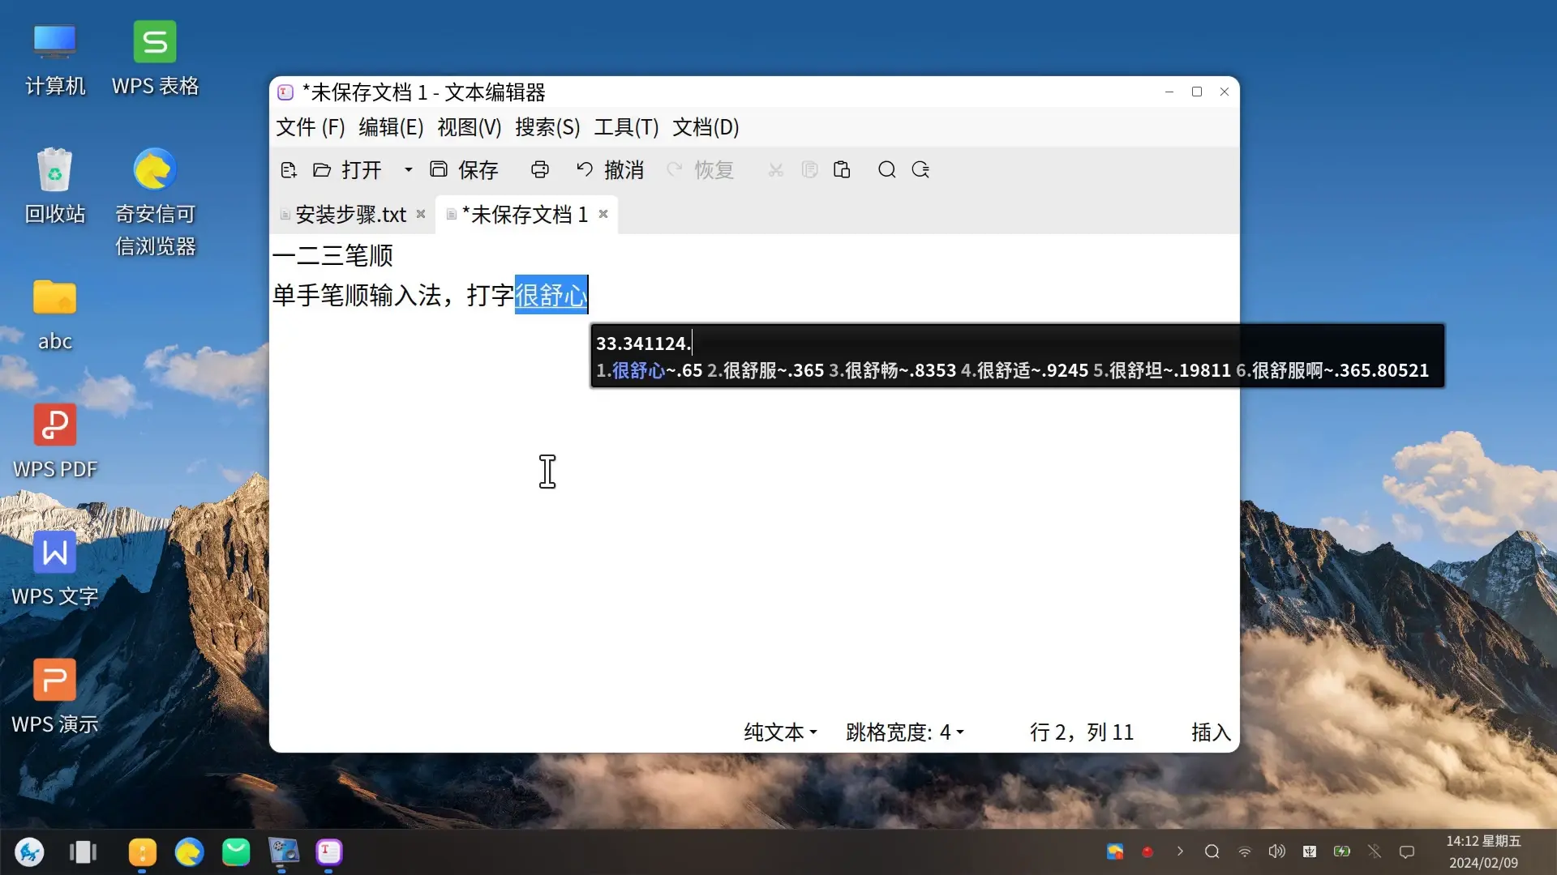Click the undo arrow icon
This screenshot has height=875, width=1557.
[x=585, y=169]
